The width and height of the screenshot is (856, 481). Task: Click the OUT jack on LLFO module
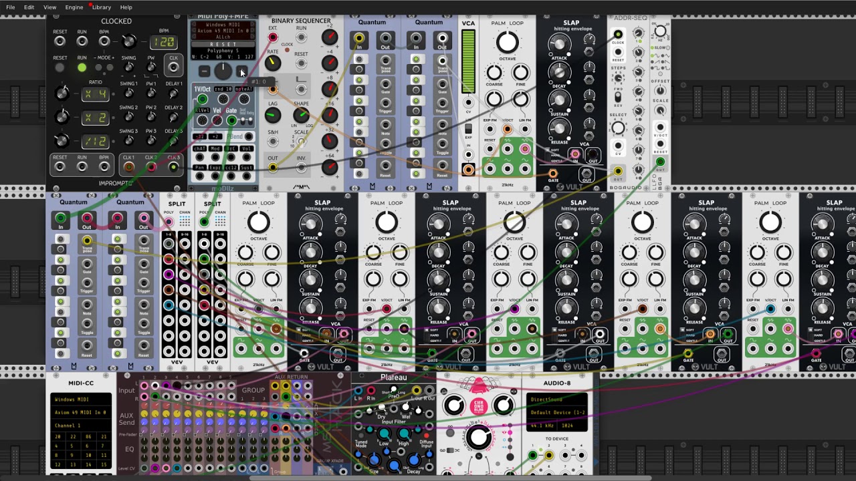click(660, 162)
